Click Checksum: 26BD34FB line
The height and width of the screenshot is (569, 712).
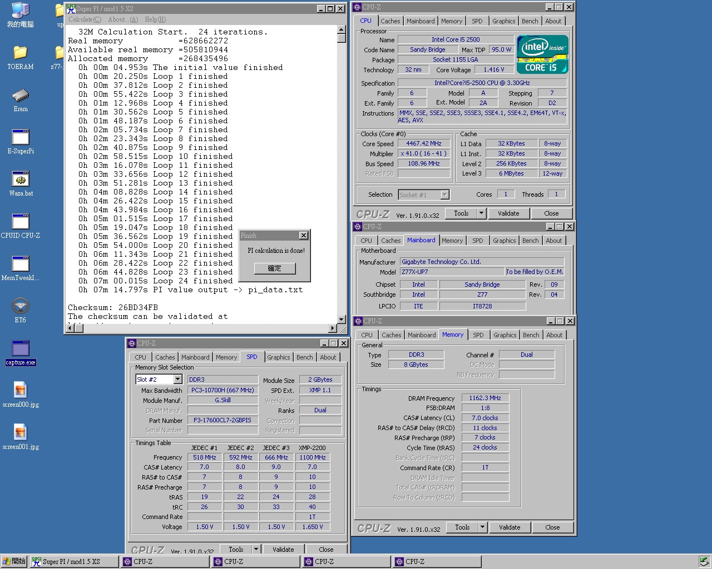113,307
